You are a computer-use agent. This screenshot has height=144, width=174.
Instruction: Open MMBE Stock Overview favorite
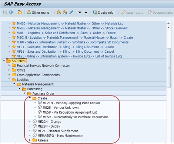point(72,28)
